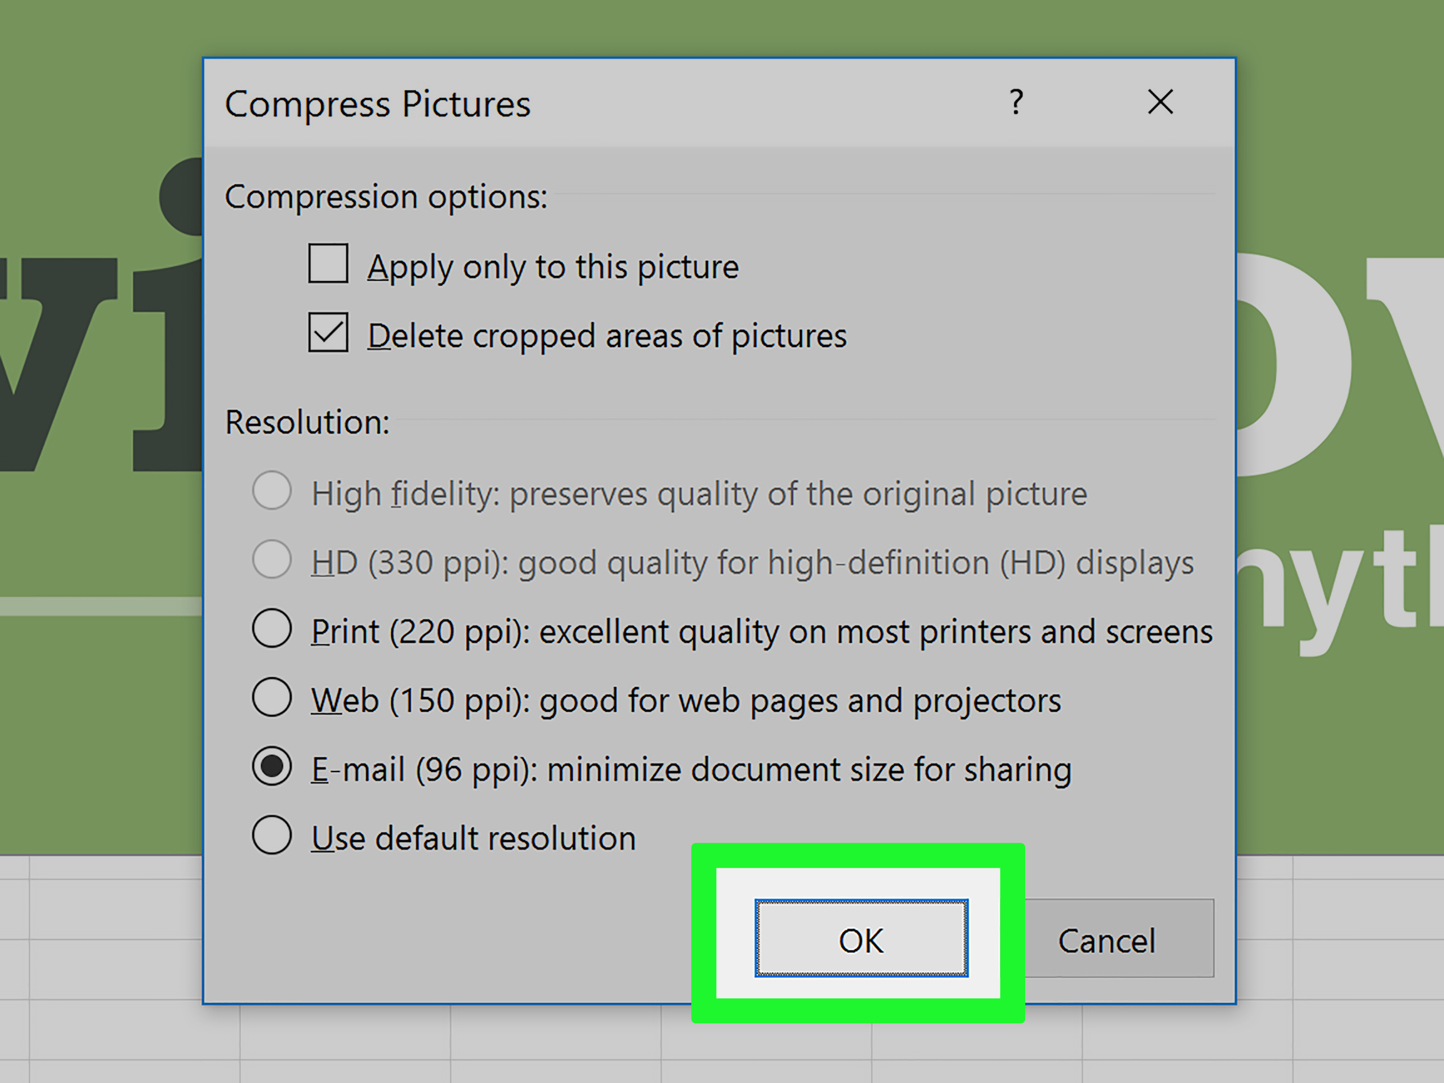Click the 'Delete cropped areas of pictures' label text
Viewport: 1444px width, 1083px height.
(x=607, y=336)
